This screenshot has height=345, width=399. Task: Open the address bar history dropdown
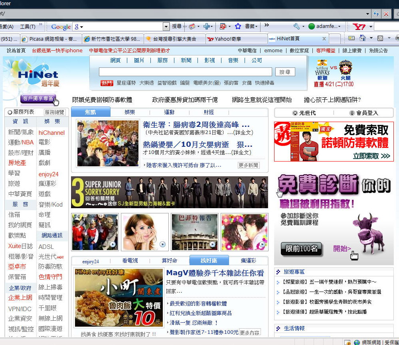367,14
